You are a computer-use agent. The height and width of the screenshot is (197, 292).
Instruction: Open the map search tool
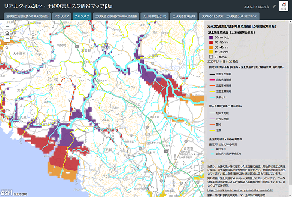[x=7, y=48]
